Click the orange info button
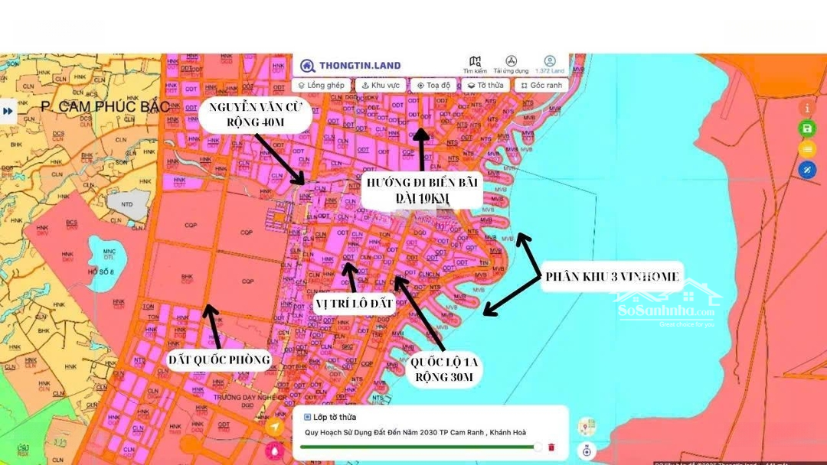 click(x=806, y=109)
